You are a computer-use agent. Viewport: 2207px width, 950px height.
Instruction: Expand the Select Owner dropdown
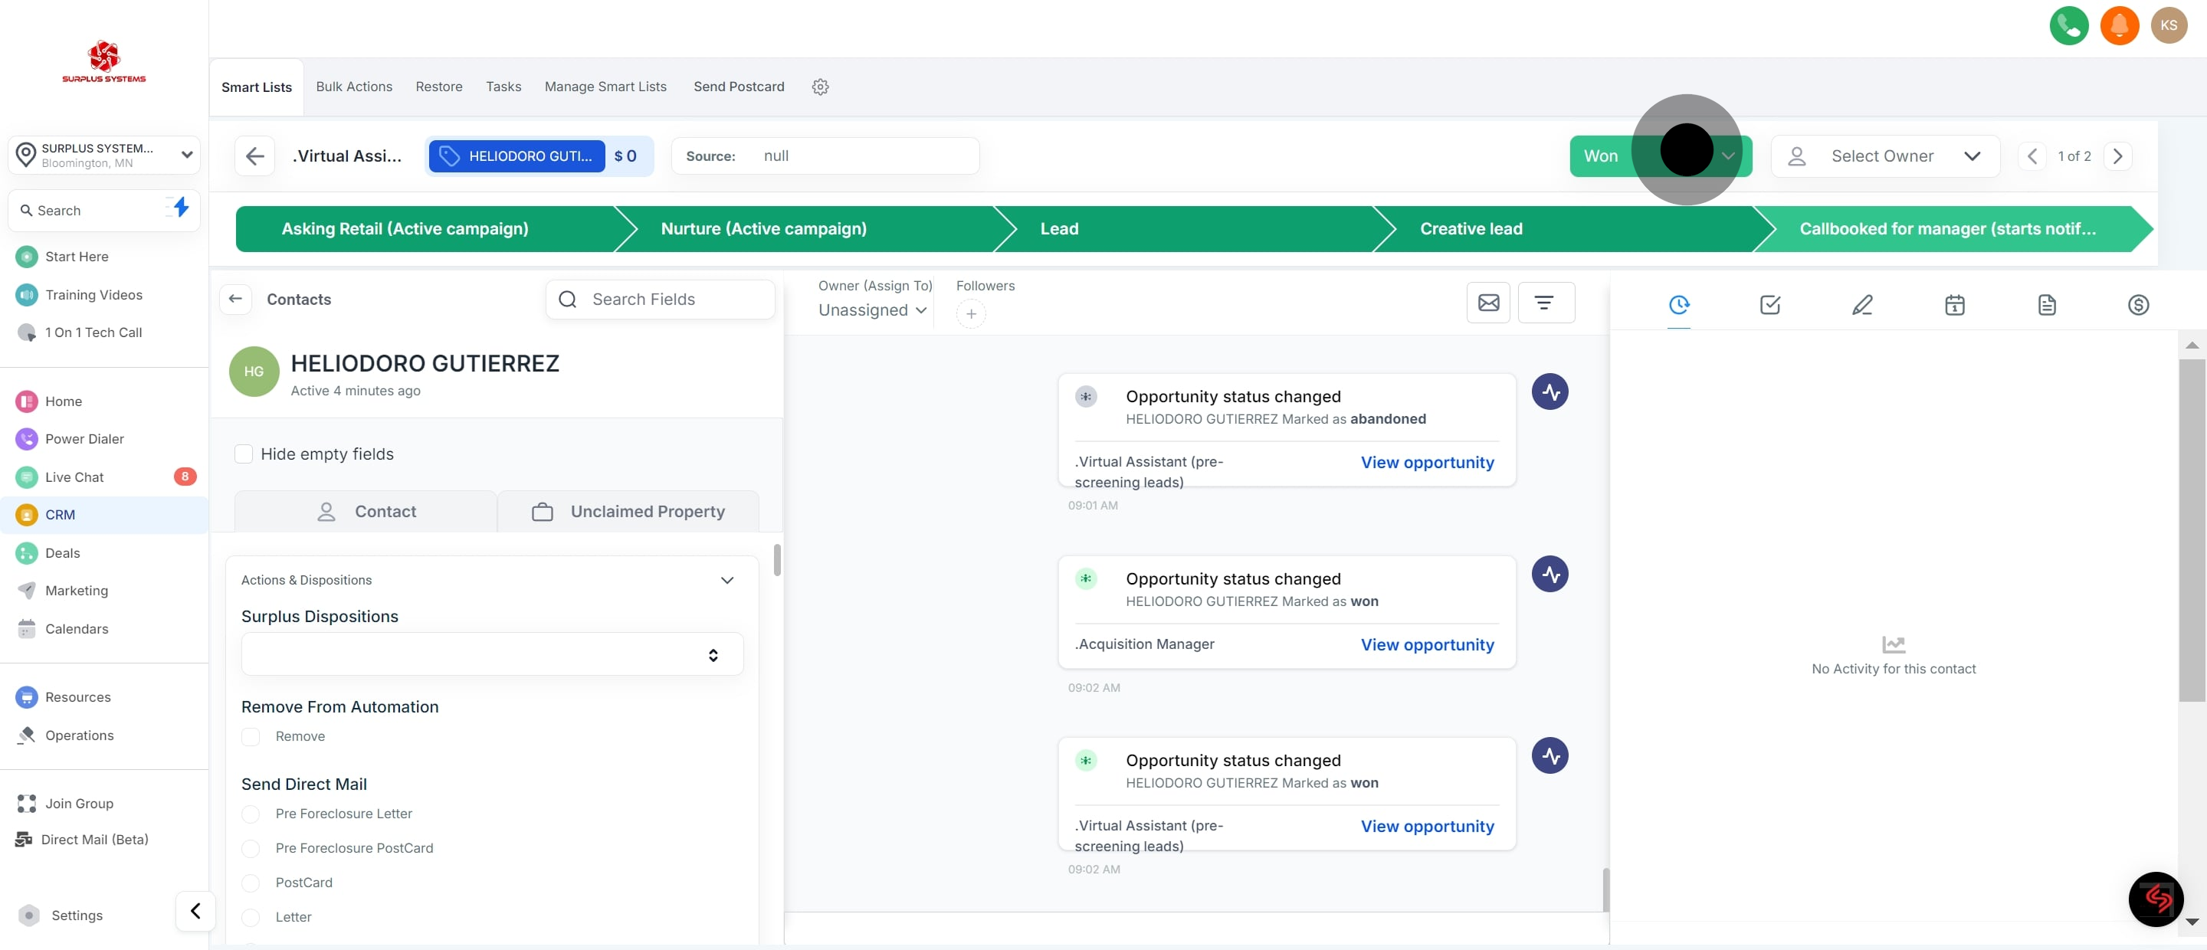pyautogui.click(x=1884, y=156)
